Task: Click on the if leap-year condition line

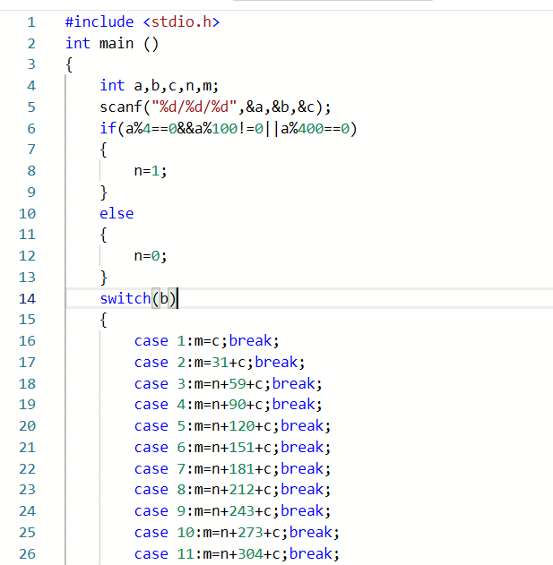Action: click(229, 129)
